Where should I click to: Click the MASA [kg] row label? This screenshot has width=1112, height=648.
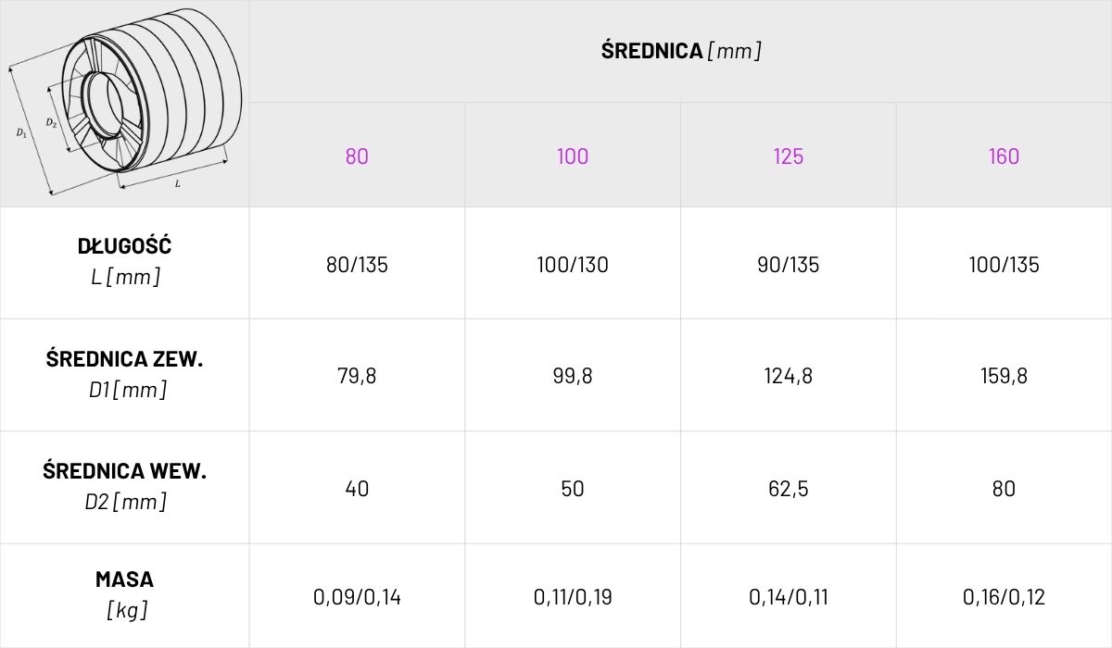pyautogui.click(x=125, y=594)
